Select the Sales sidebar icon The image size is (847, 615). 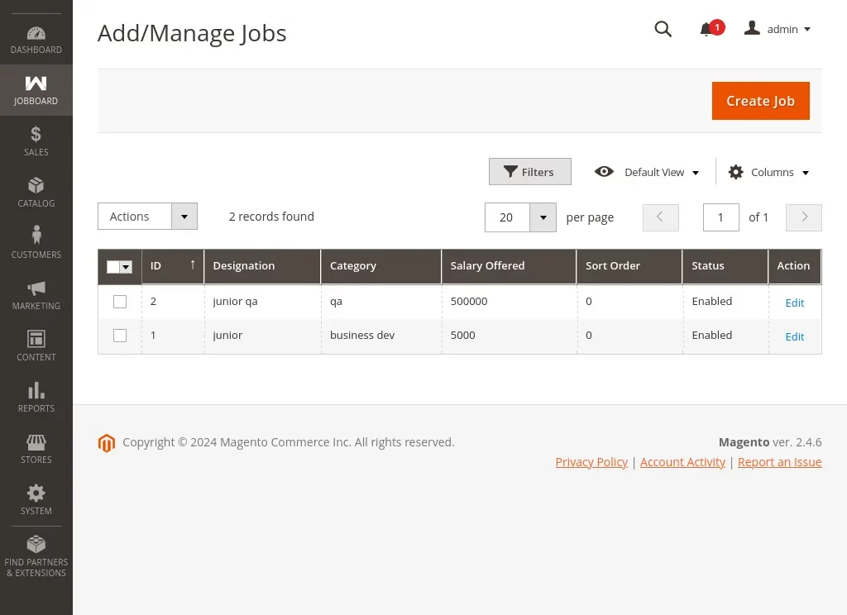coord(36,139)
